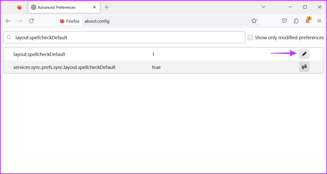The height and width of the screenshot is (174, 327).
Task: Click the forward navigation arrow
Action: tap(19, 21)
